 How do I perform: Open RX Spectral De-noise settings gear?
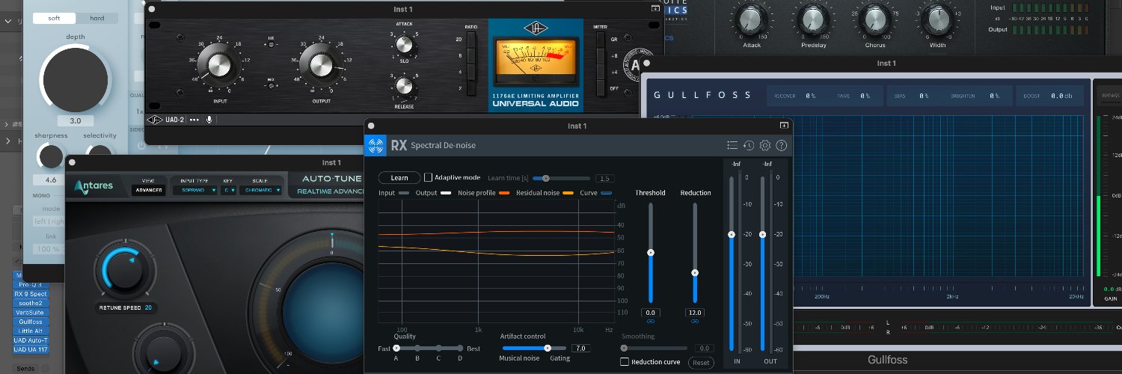765,145
